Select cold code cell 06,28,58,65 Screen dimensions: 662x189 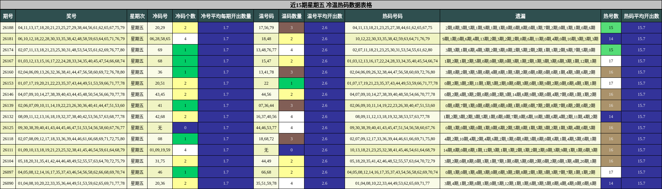coord(160,39)
